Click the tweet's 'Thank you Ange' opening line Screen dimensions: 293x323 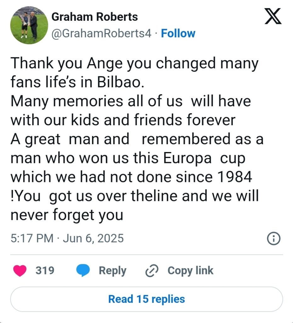134,63
